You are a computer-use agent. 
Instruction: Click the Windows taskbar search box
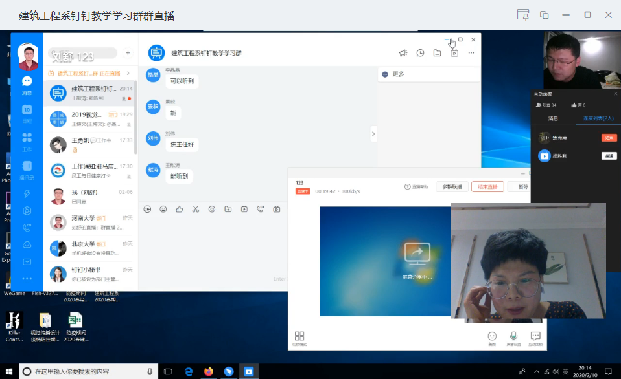(88, 371)
